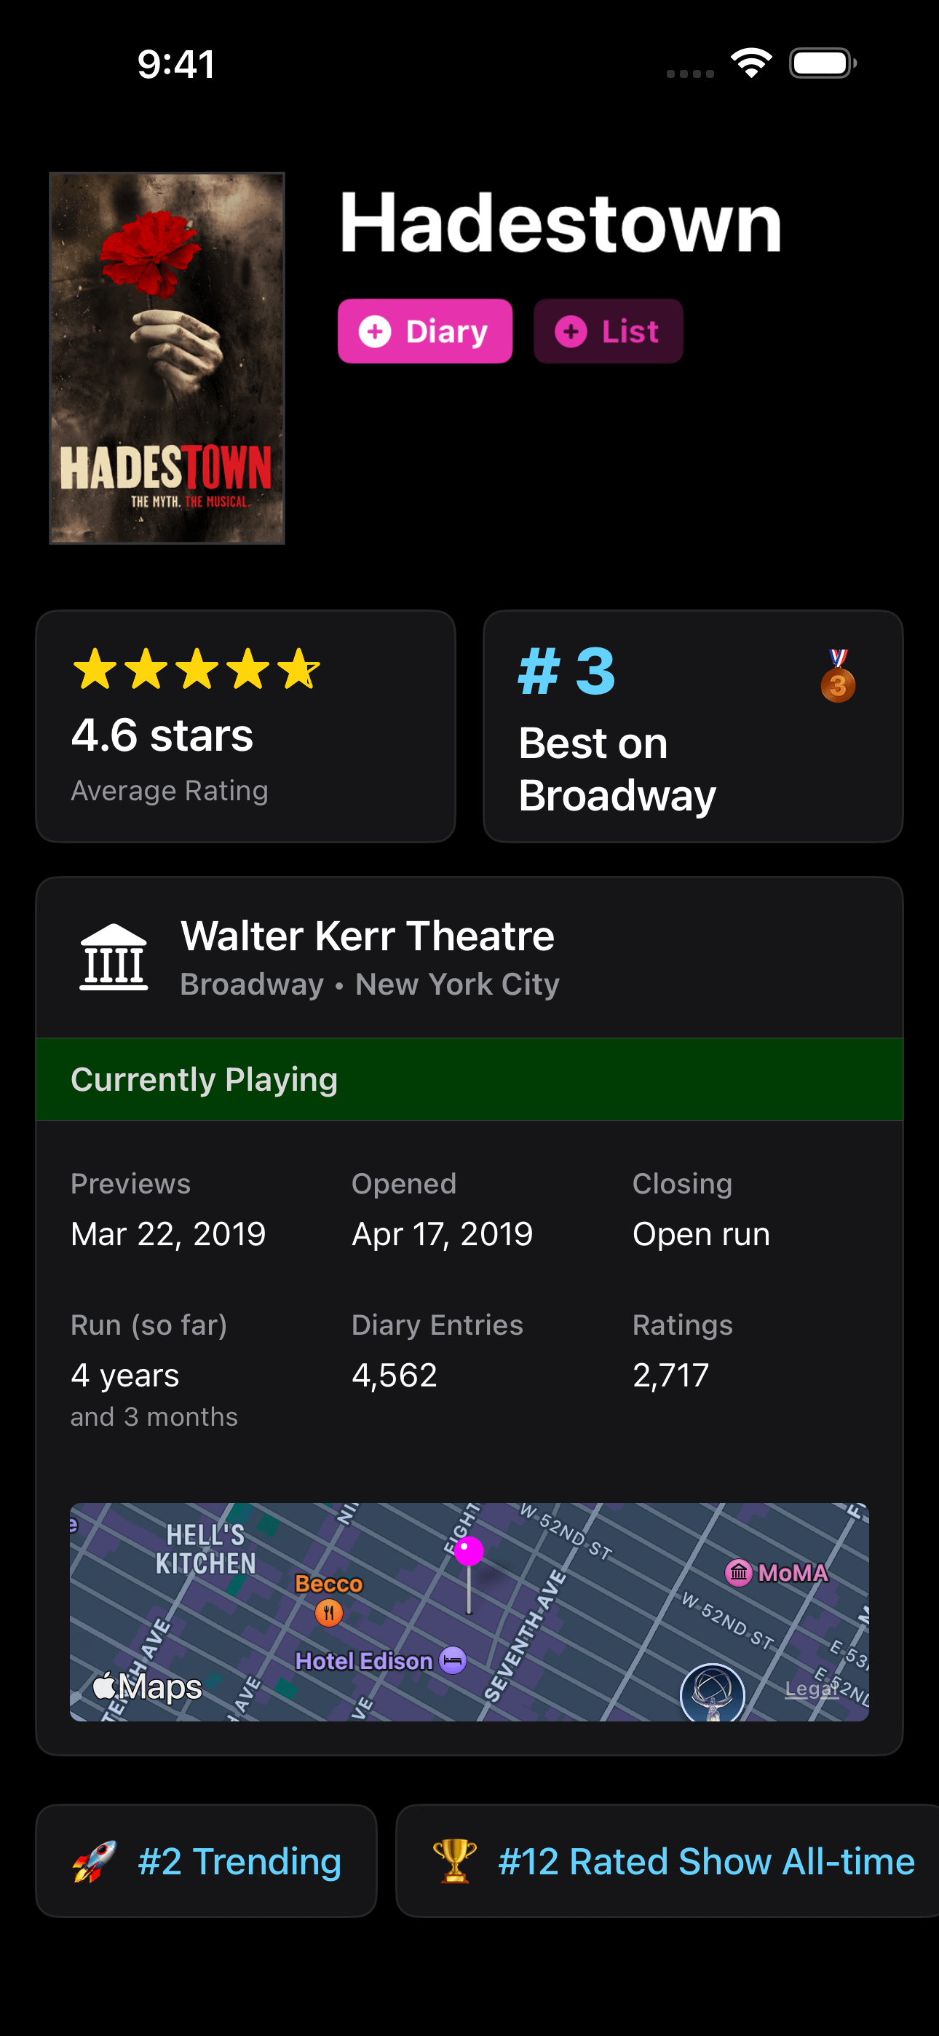The width and height of the screenshot is (939, 2036).
Task: Tap the Hotel Edison marker icon
Action: [x=453, y=1660]
